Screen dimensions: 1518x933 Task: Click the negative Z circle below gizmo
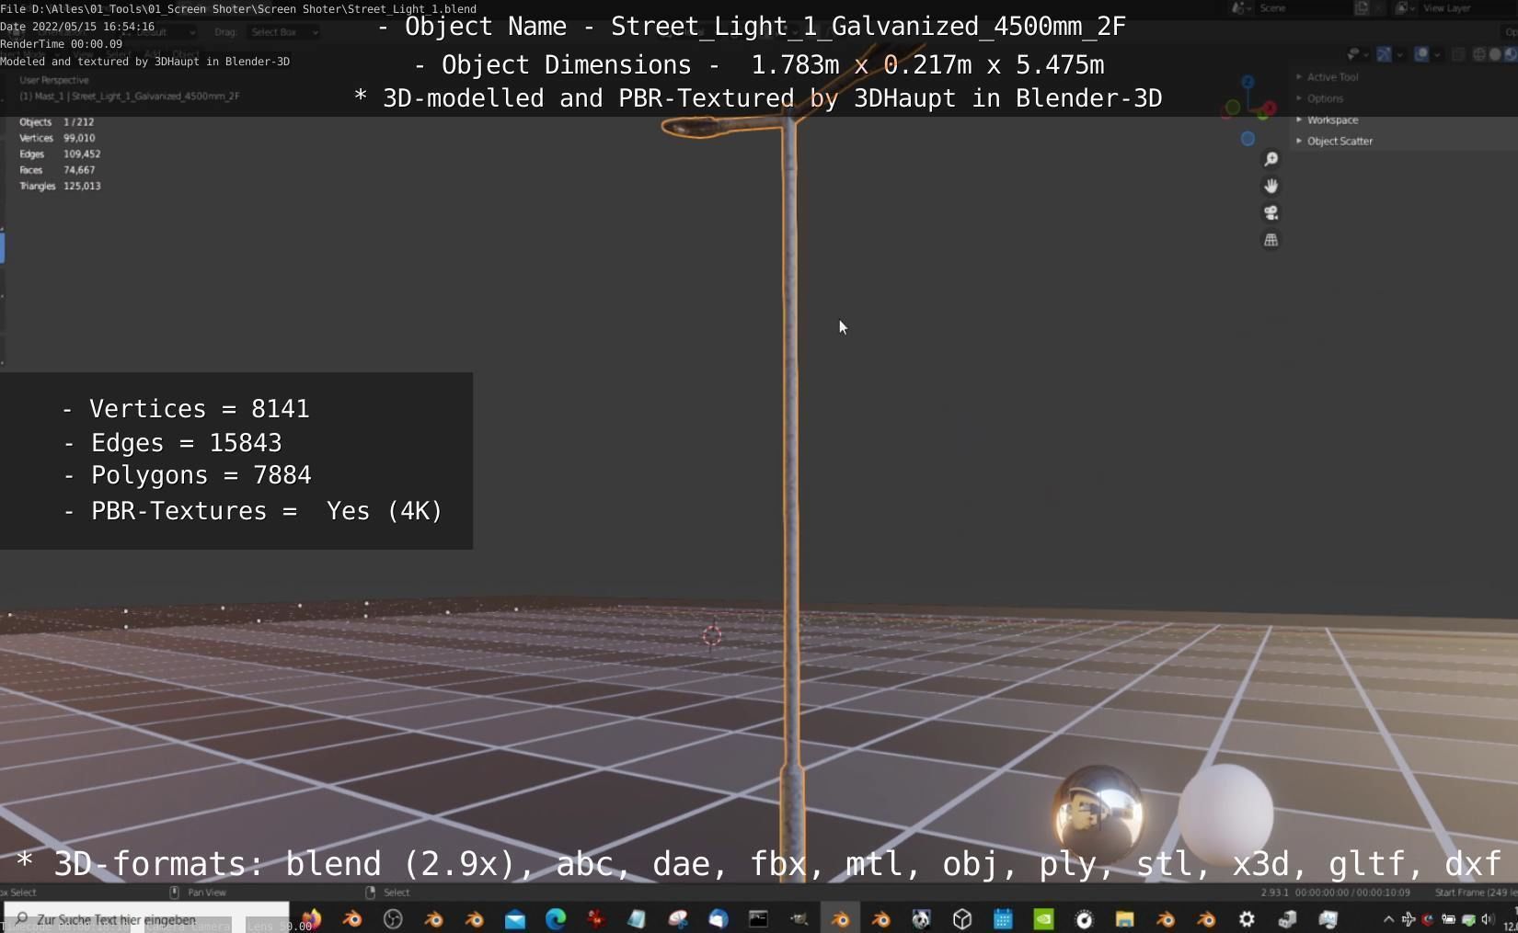(x=1248, y=139)
